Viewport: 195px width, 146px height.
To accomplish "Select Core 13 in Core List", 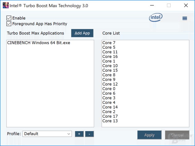I will tap(145, 121).
